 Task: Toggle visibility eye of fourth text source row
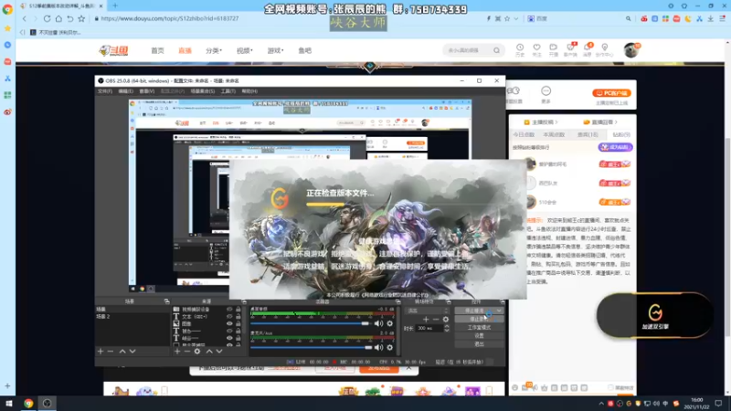point(229,331)
